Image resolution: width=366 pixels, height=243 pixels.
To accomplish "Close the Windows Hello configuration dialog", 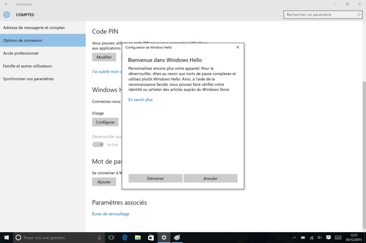I will click(x=237, y=47).
